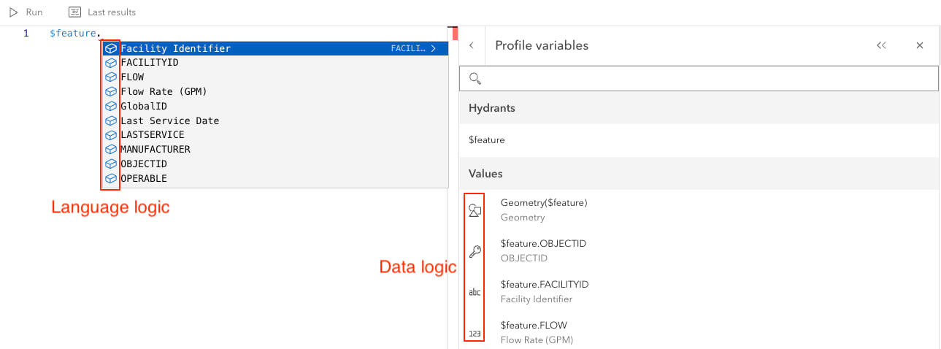The image size is (941, 349).
Task: Pick MANUFACTURER from suggestion list
Action: point(155,150)
